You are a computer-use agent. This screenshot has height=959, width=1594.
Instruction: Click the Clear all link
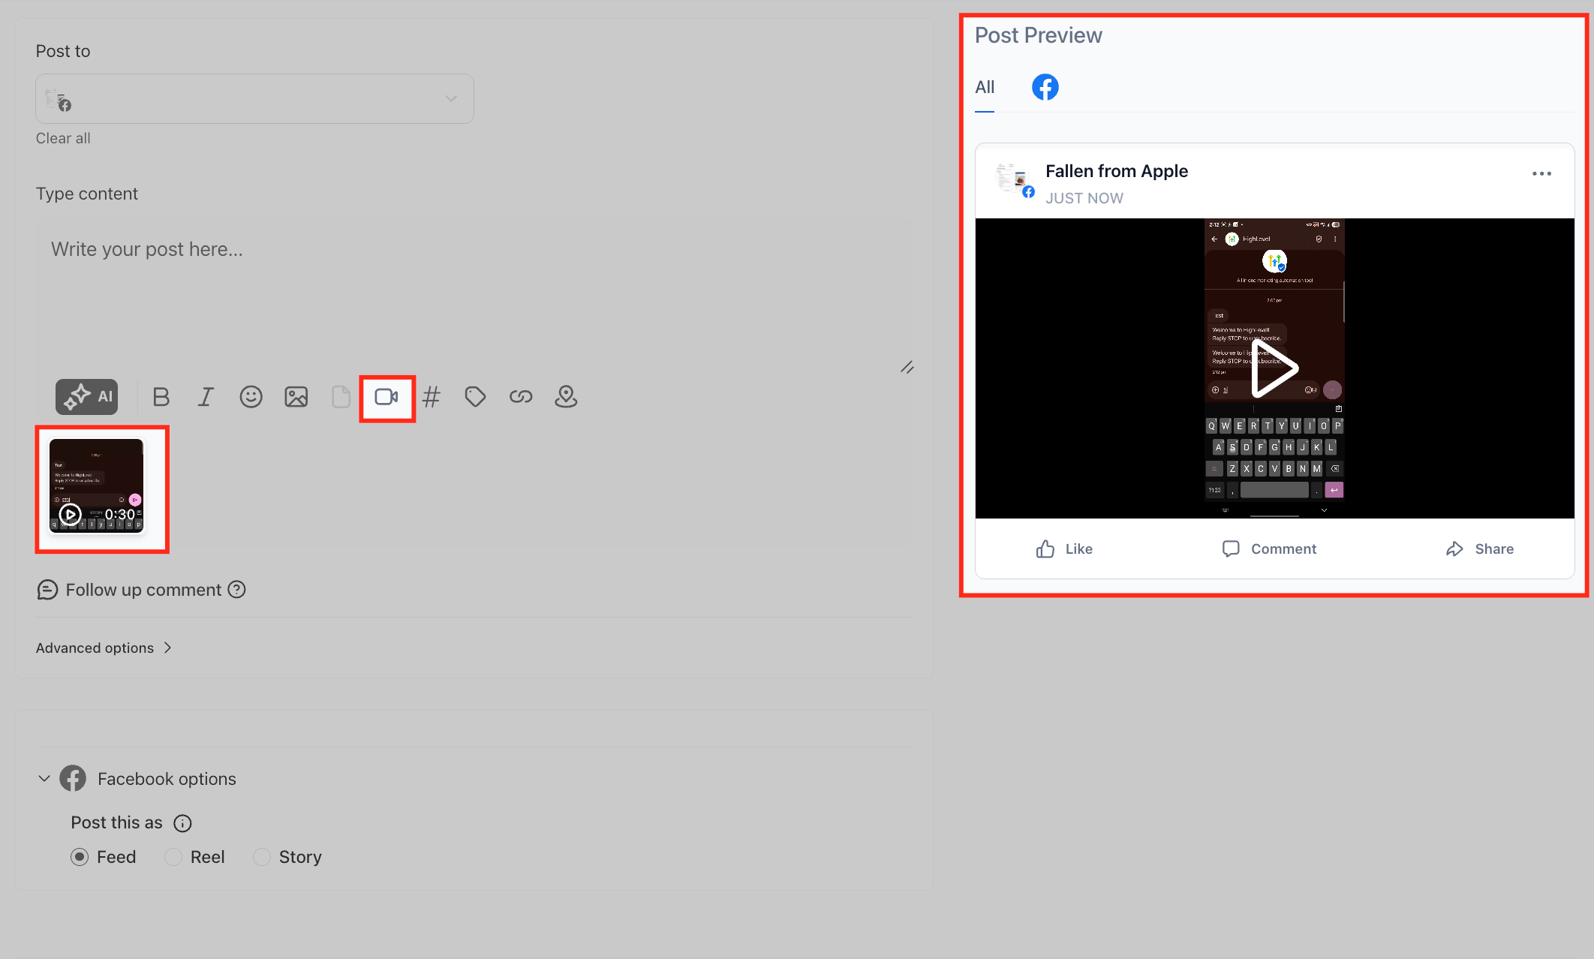(x=63, y=138)
